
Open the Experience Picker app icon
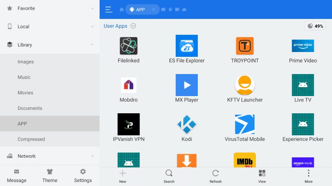(303, 124)
